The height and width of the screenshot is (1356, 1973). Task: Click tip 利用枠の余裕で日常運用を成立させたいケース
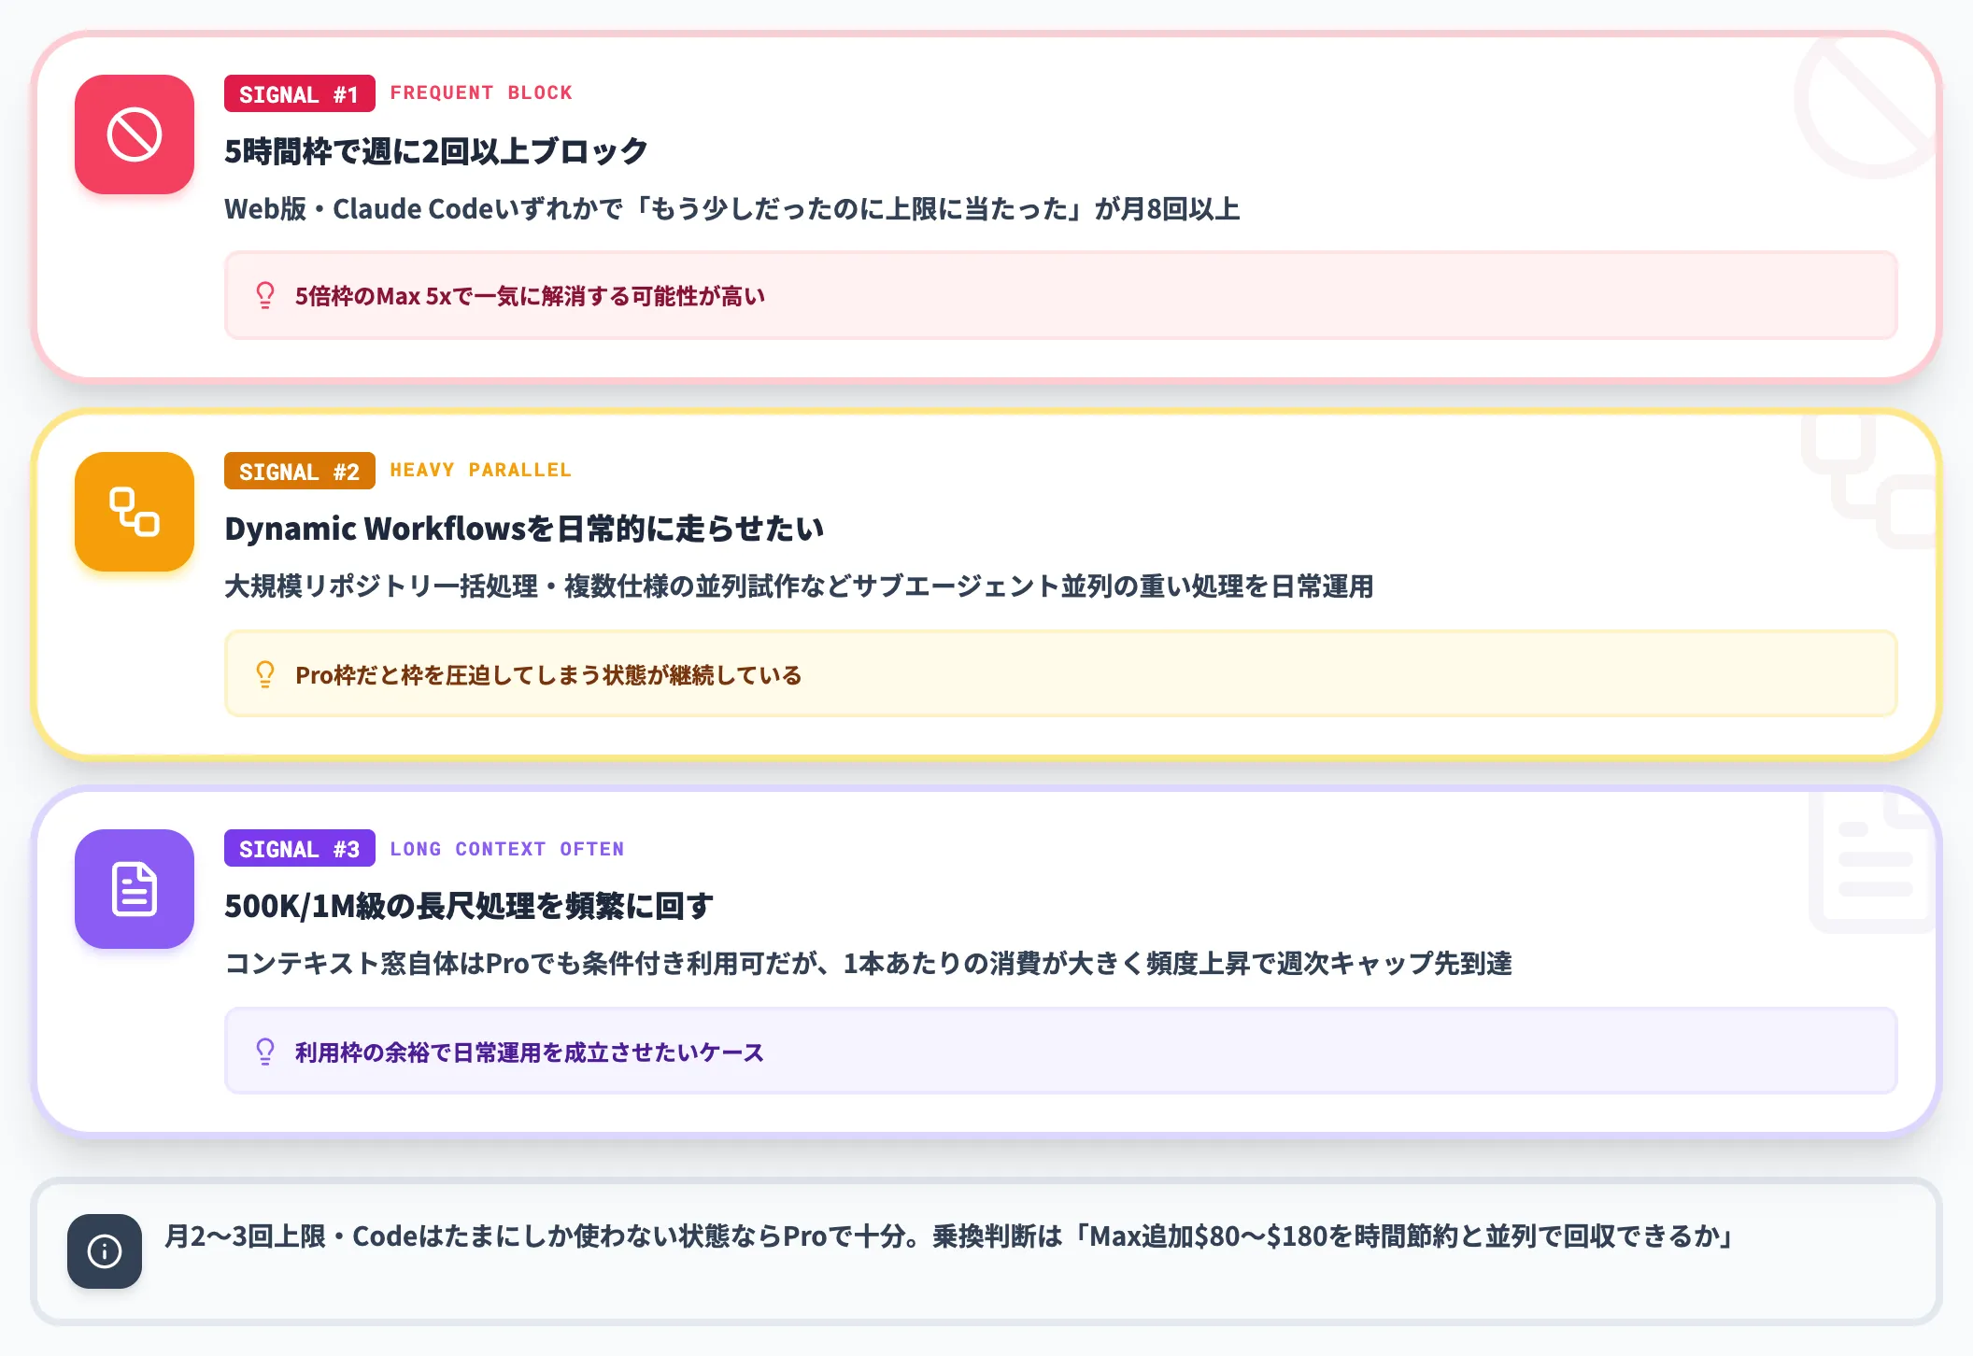pyautogui.click(x=1060, y=1052)
